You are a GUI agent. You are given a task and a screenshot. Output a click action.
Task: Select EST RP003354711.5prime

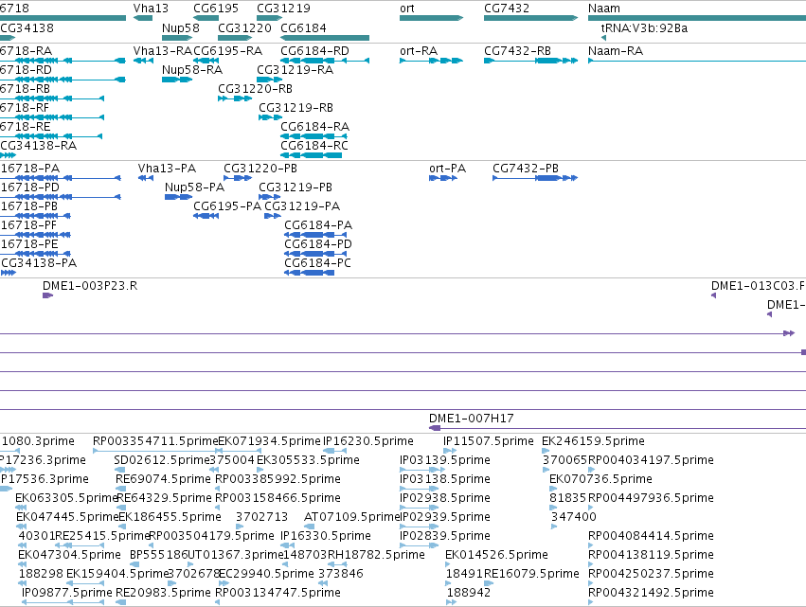point(155,451)
